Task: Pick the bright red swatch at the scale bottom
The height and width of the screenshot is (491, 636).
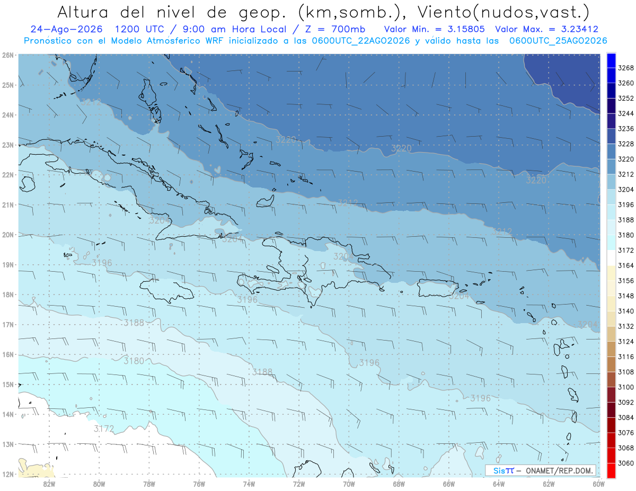Action: pyautogui.click(x=611, y=470)
